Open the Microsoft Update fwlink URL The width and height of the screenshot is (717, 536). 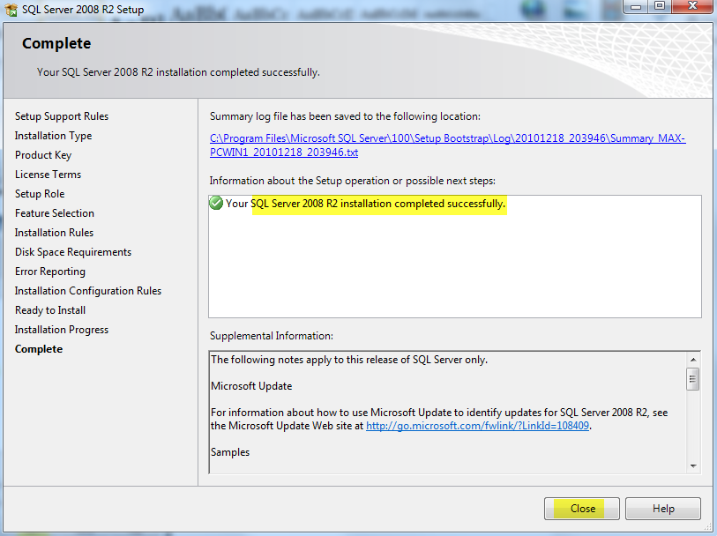point(477,426)
